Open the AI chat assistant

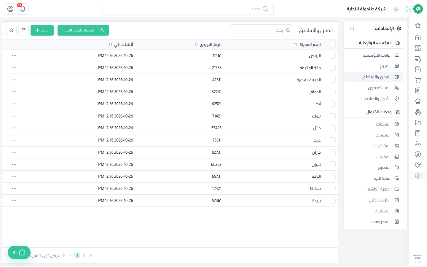coord(19,252)
